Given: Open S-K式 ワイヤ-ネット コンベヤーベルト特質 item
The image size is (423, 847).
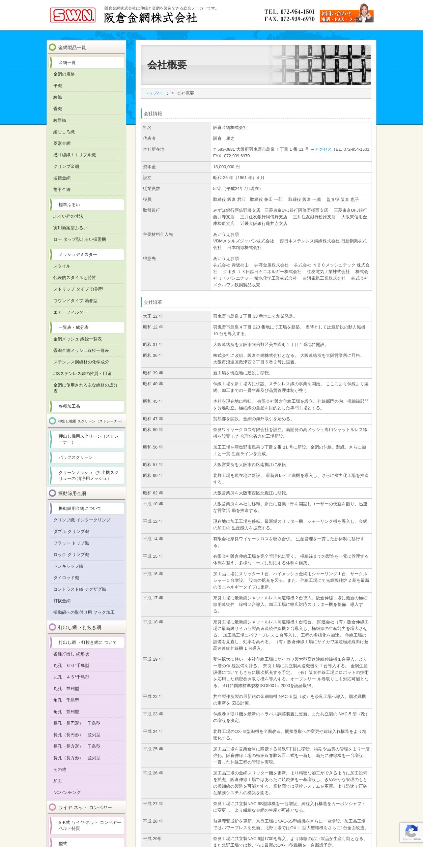Looking at the screenshot, I should pyautogui.click(x=87, y=826).
